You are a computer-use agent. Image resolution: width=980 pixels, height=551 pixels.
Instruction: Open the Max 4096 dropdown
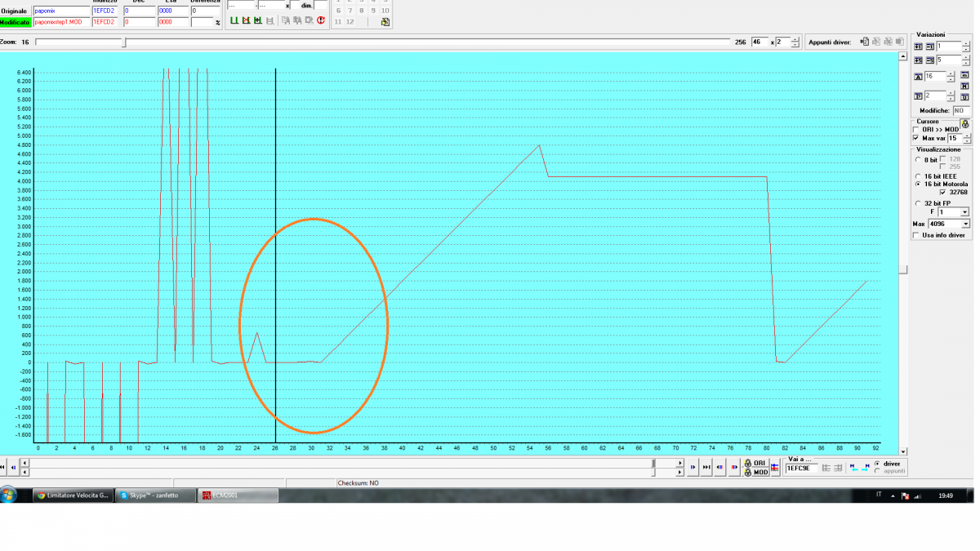965,224
